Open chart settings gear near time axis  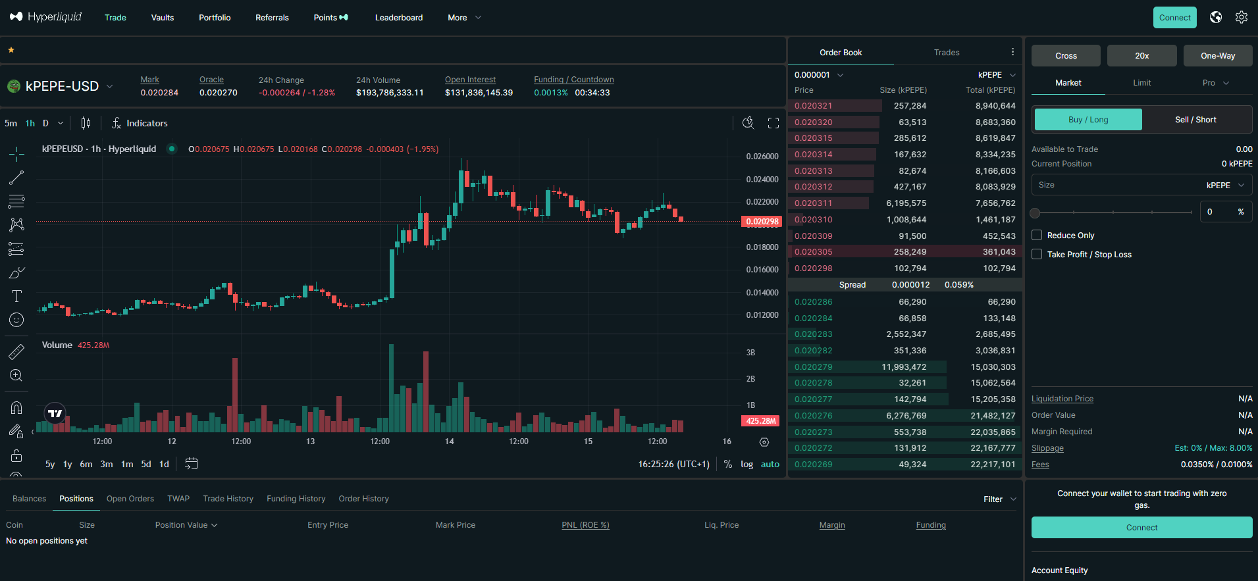click(764, 442)
